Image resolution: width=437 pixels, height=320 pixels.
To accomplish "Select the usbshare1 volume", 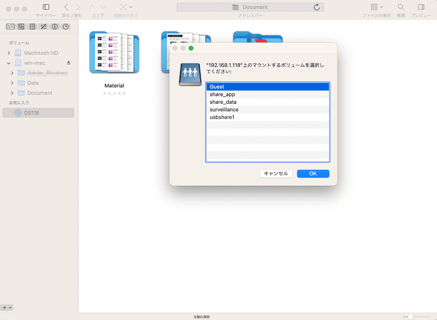I will point(268,117).
